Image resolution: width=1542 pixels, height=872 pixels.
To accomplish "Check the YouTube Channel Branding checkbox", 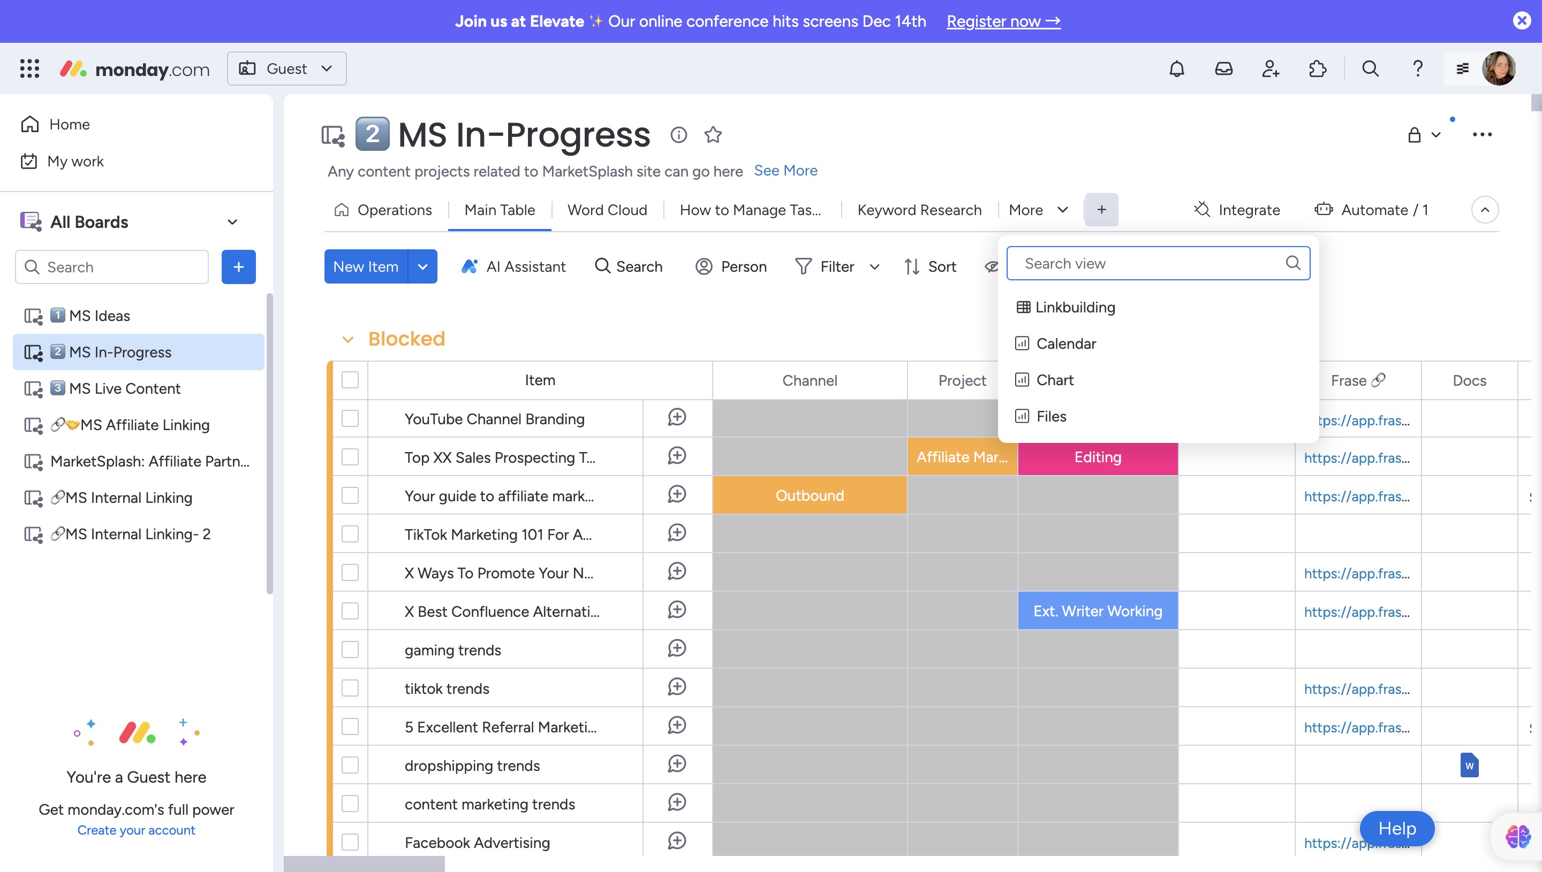I will point(350,419).
